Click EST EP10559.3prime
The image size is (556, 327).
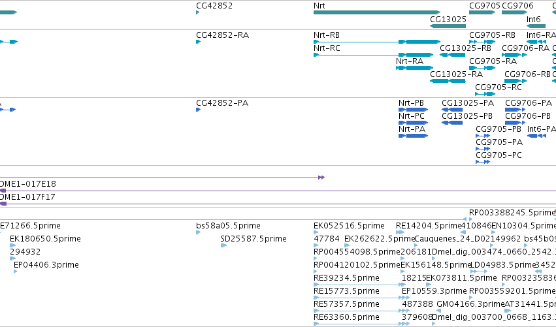point(434,292)
